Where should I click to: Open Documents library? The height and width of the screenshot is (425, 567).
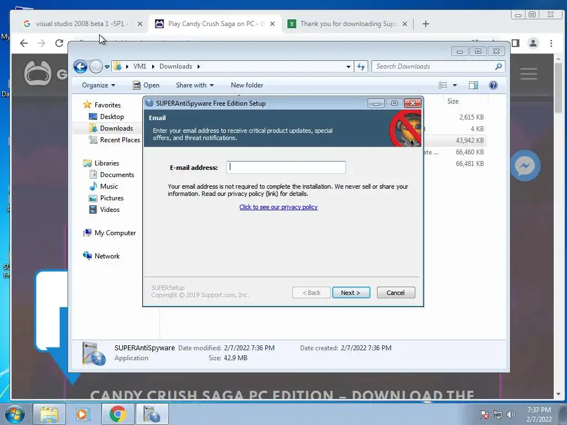click(x=112, y=175)
